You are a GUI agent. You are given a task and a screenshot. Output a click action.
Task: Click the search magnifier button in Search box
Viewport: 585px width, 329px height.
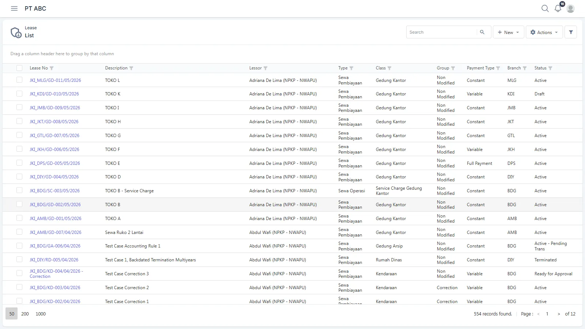pyautogui.click(x=482, y=32)
